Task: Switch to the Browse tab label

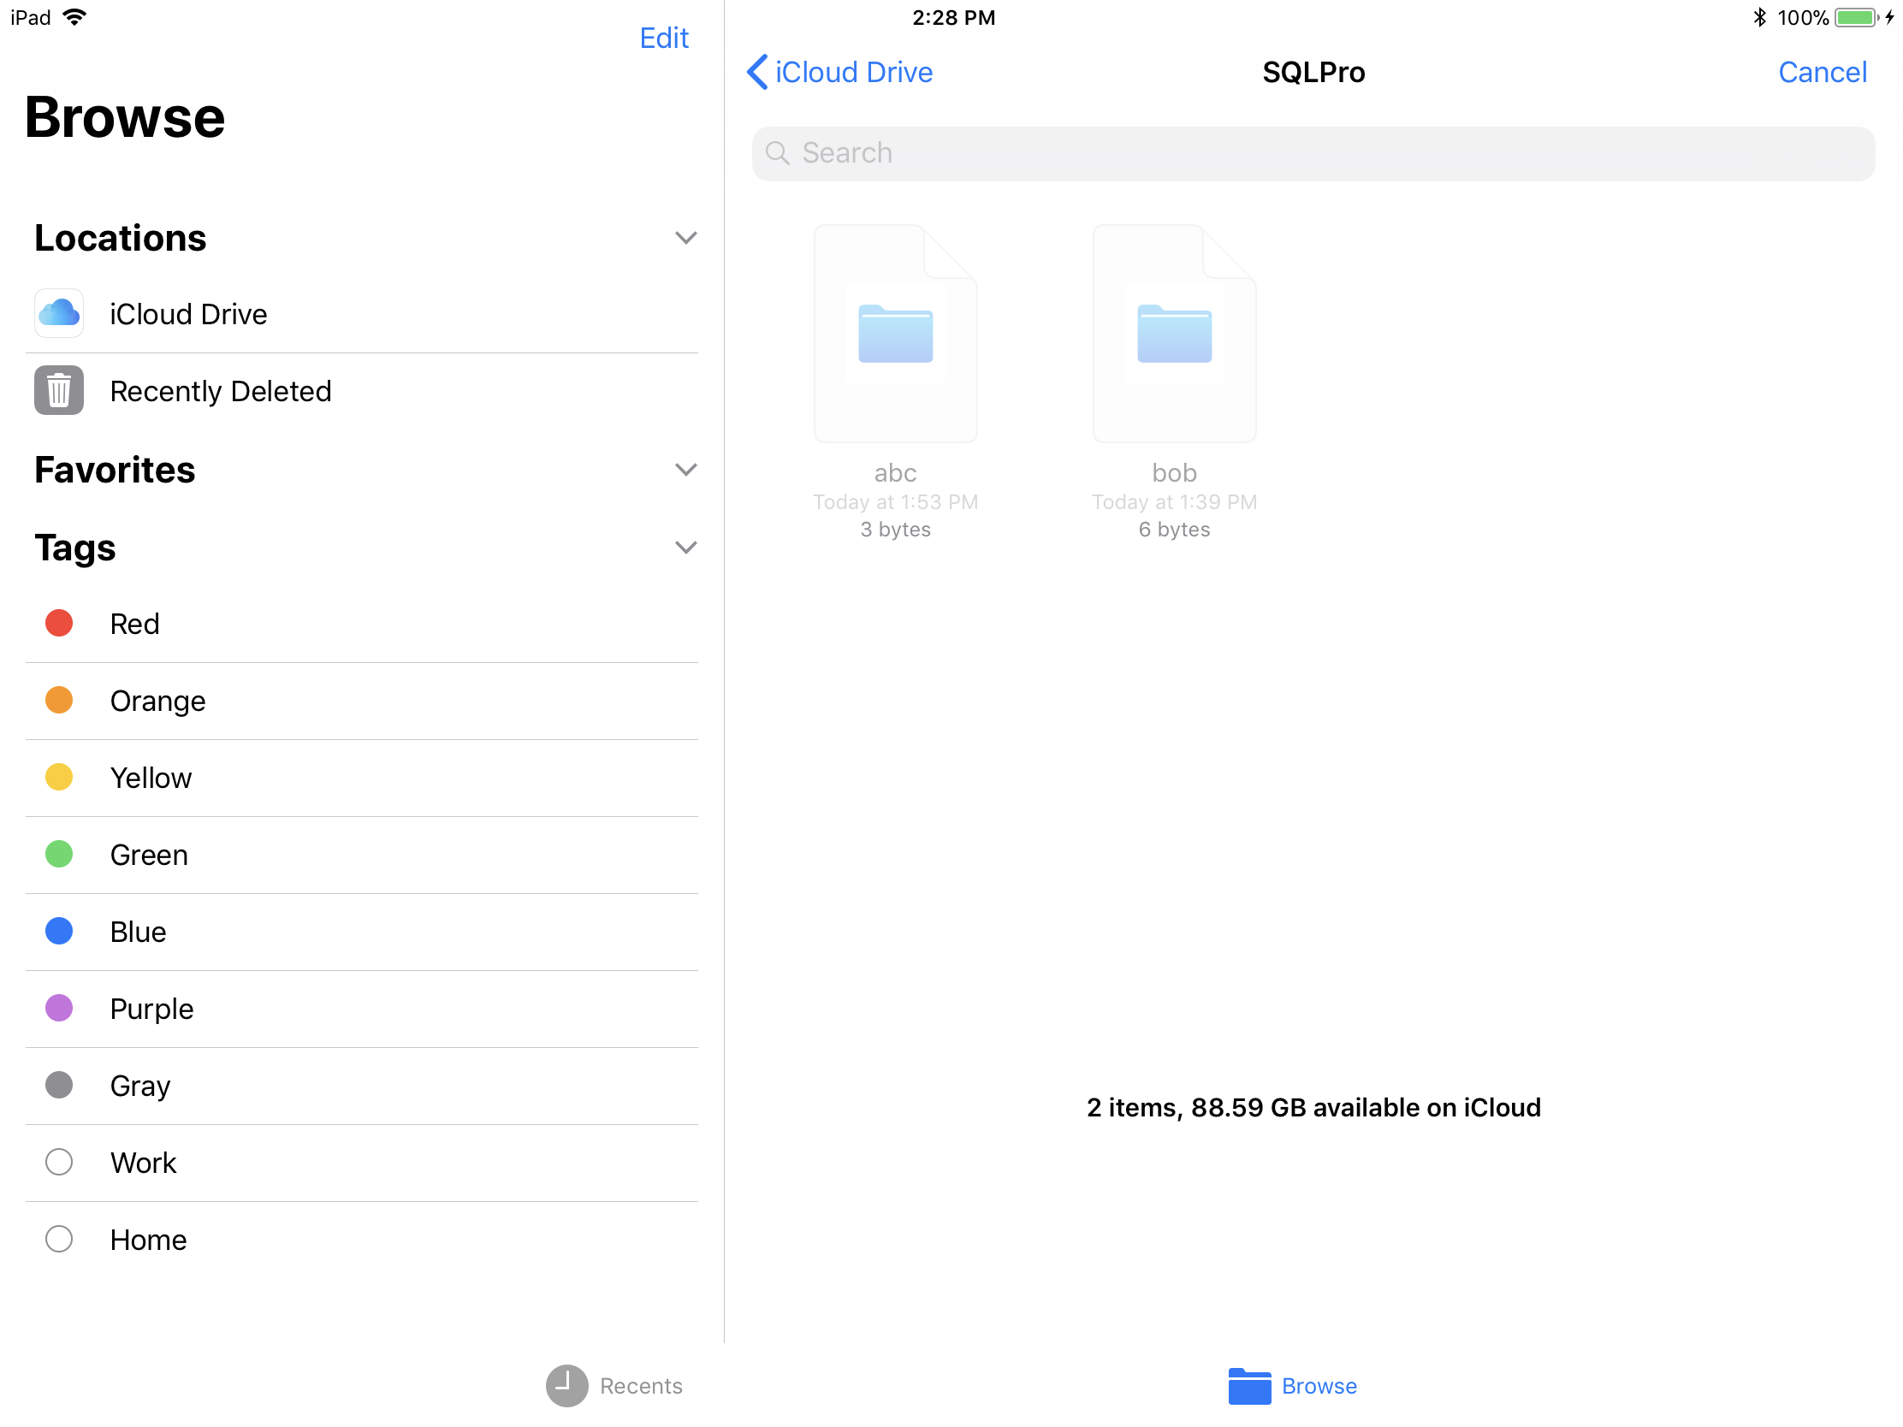Action: click(x=1319, y=1386)
